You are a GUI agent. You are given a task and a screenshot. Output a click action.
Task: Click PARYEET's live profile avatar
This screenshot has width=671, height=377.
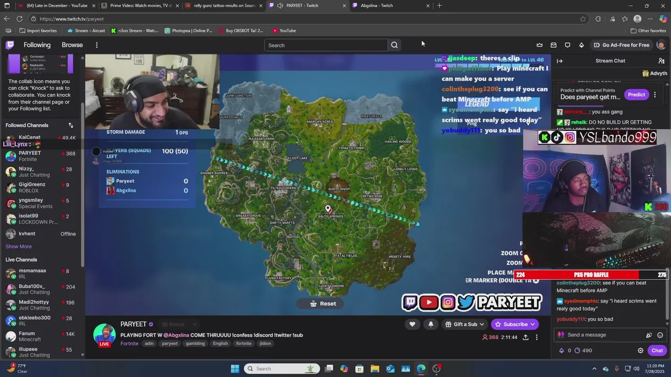pyautogui.click(x=104, y=335)
